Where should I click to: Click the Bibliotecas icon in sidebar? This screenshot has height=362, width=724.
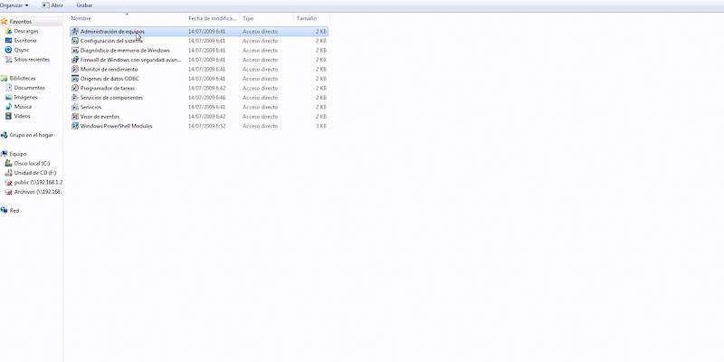pyautogui.click(x=5, y=79)
